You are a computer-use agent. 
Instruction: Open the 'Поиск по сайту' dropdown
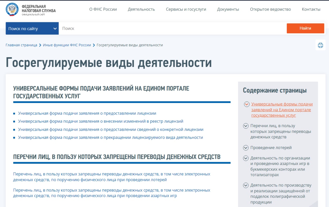coord(32,28)
